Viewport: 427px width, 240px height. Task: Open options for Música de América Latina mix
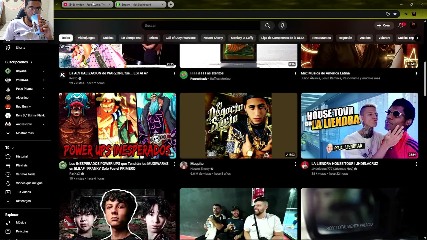416,73
